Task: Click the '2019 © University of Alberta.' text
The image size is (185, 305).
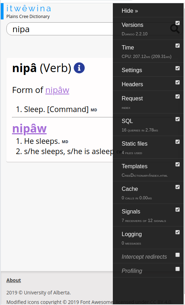Action: pyautogui.click(x=39, y=293)
